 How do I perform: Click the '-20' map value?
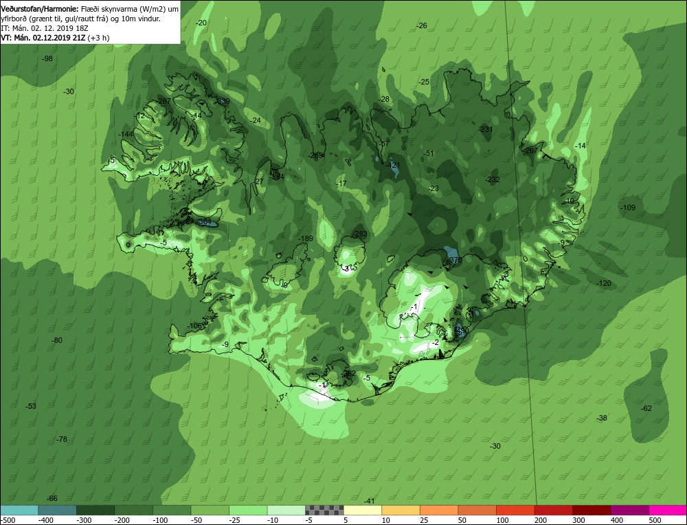[x=201, y=23]
